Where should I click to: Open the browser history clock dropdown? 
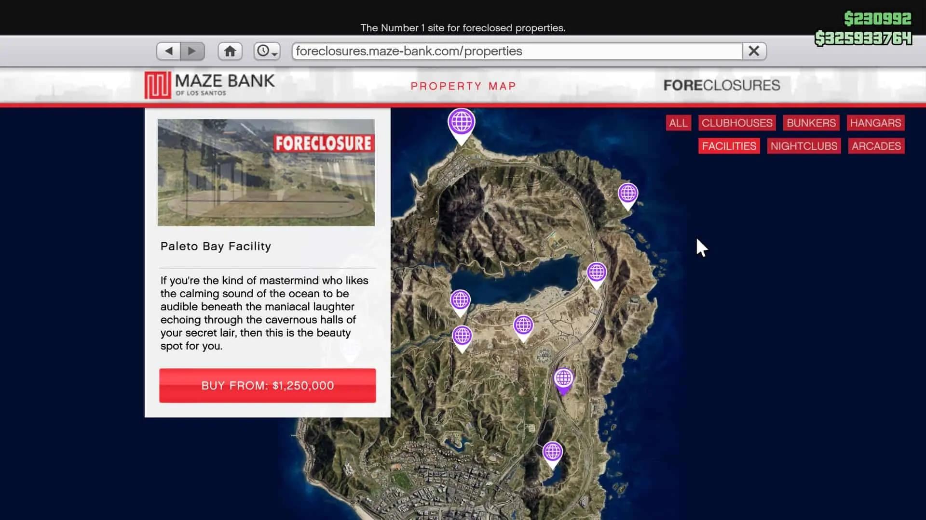(267, 51)
